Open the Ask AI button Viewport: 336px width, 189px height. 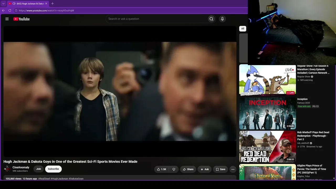(204, 169)
